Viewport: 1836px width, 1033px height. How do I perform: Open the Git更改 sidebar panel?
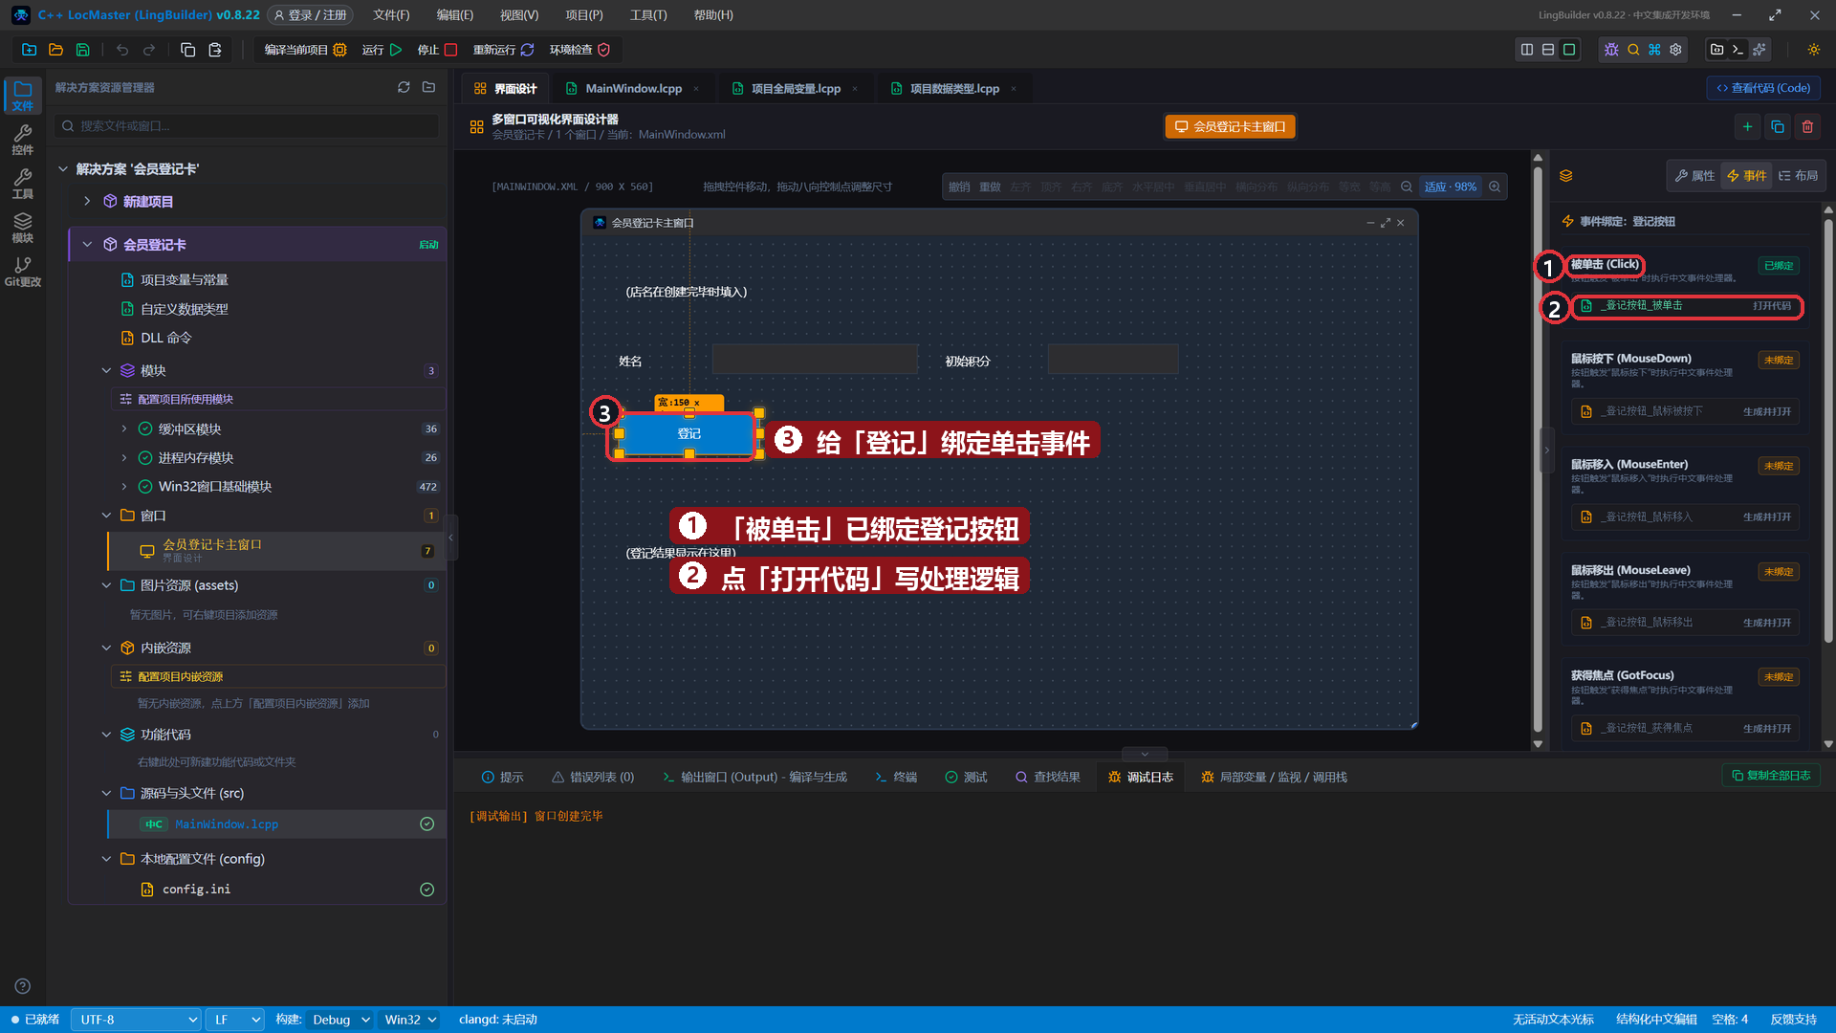coord(23,272)
